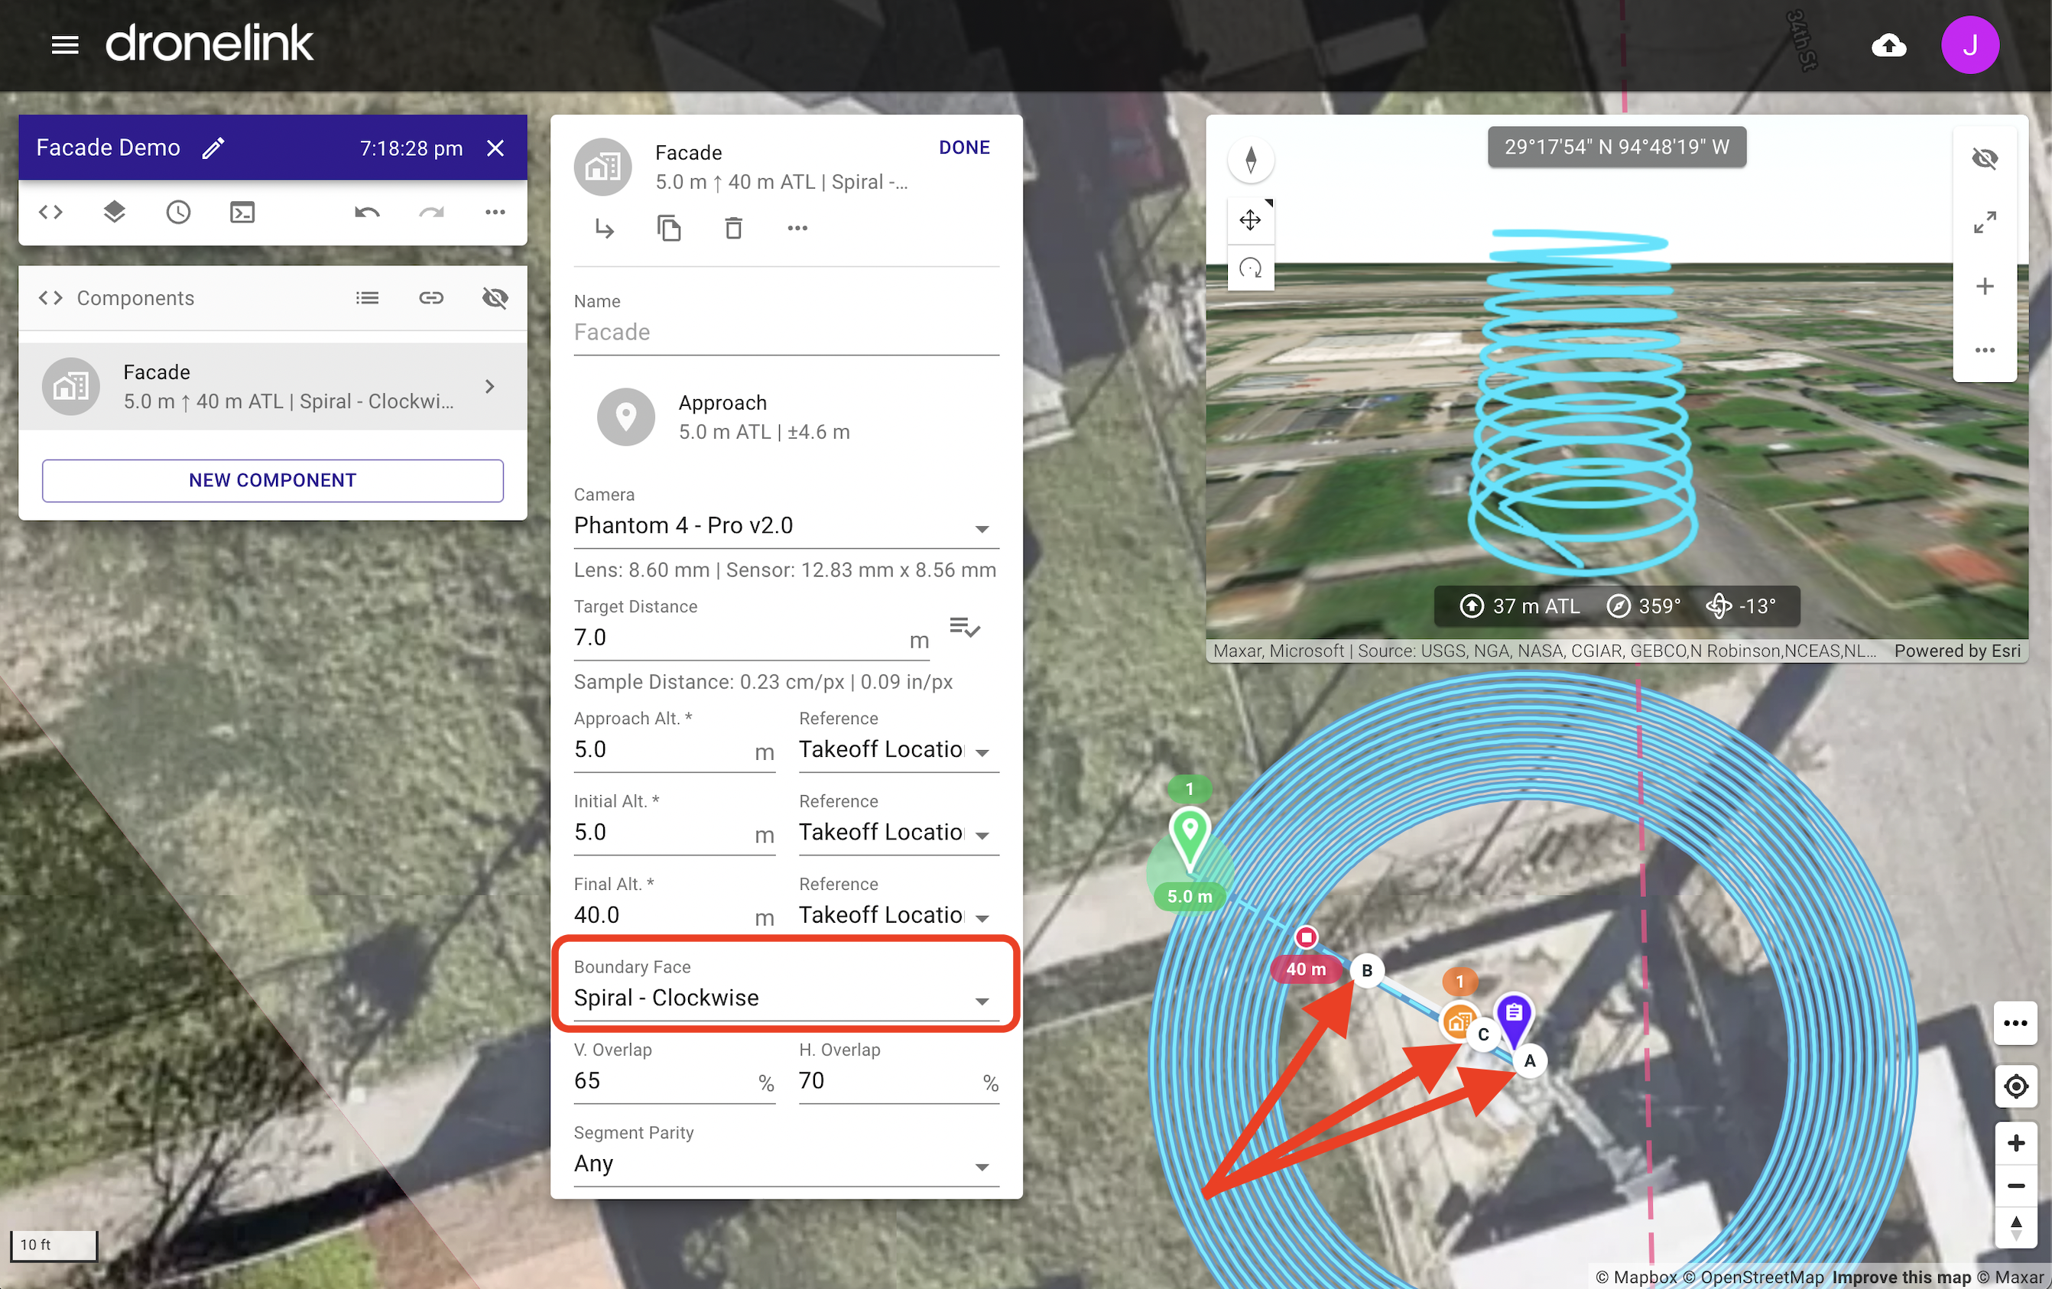2052x1289 pixels.
Task: Zoom out on the map
Action: [x=2015, y=1186]
